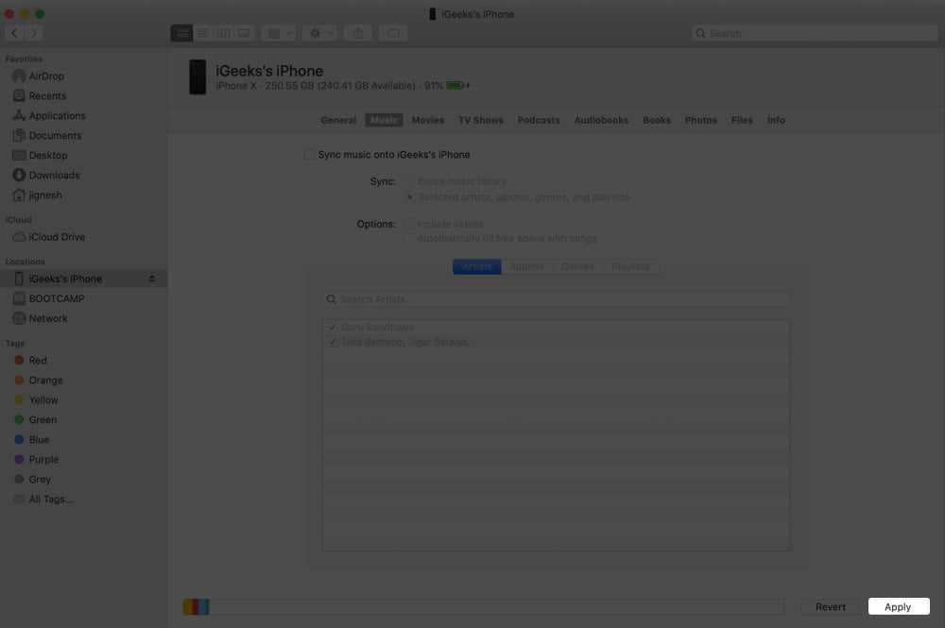Switch Finder to list view
Screen dimensions: 945x628
203,33
